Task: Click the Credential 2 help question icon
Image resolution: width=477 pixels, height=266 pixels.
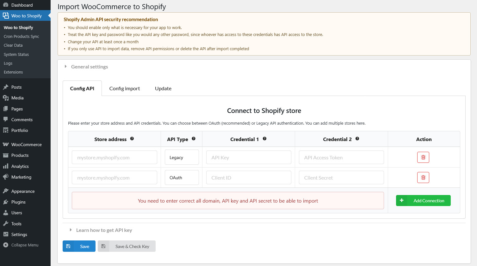Action: 357,139
